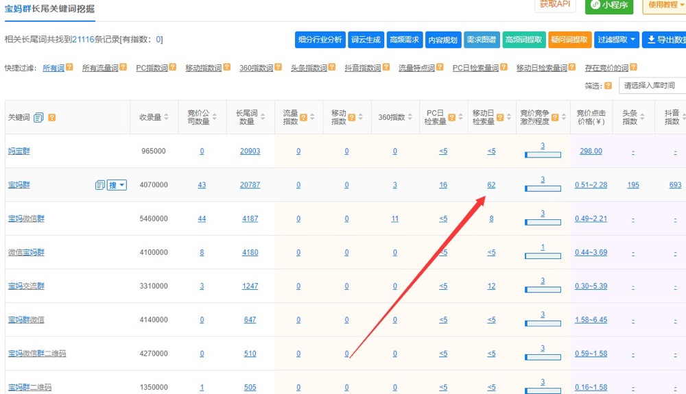Click copy-keywords icon in 关键词 header
The height and width of the screenshot is (394, 686).
point(38,117)
